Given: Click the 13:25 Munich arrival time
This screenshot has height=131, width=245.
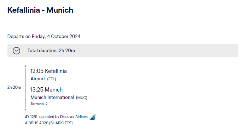Looking at the screenshot, I should [x=46, y=89].
